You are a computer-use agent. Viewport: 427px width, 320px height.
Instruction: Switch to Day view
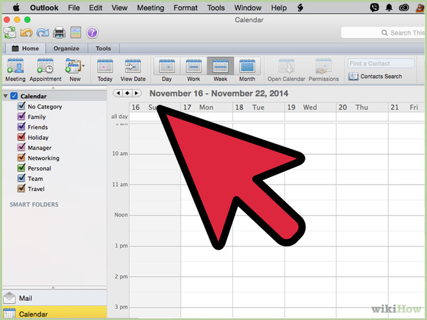point(167,70)
